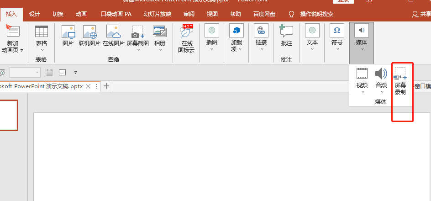Image resolution: width=431 pixels, height=201 pixels.
Task: Expand dropdown arrow under 表格
Action: 42,50
